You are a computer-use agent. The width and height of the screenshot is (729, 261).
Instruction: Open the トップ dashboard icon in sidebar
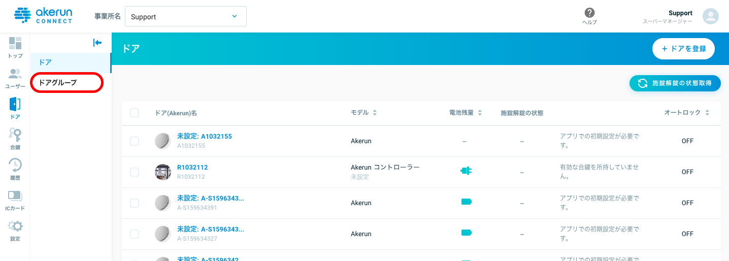coord(15,44)
